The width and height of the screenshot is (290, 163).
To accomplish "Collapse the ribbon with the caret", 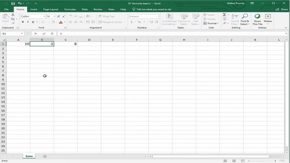I will click(286, 28).
